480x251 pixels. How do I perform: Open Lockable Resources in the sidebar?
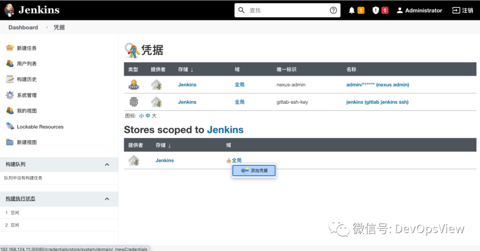click(40, 127)
